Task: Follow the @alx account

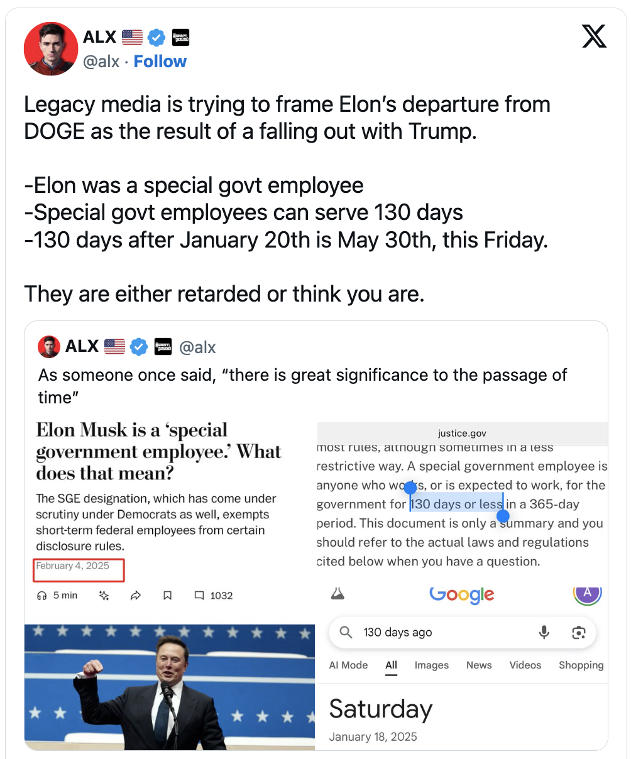Action: [x=160, y=62]
